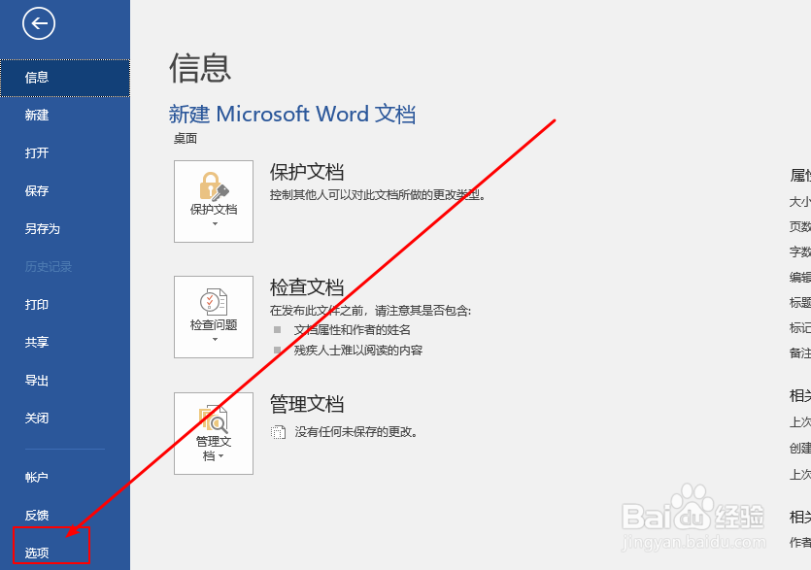Click the 保护文档 lock and key button

coord(214,201)
